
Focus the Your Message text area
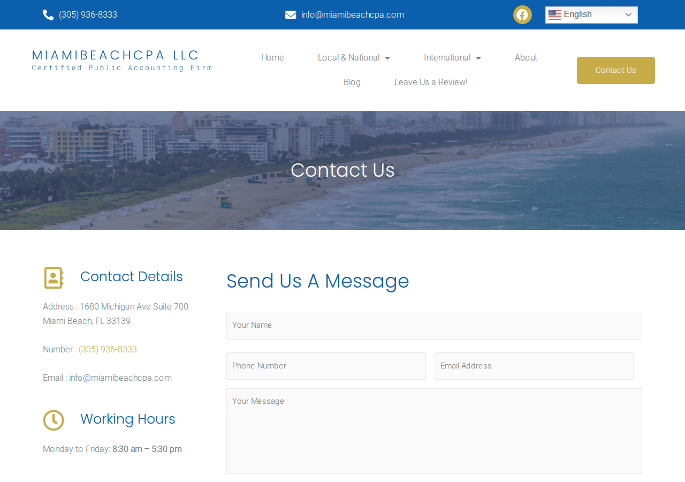(x=434, y=431)
